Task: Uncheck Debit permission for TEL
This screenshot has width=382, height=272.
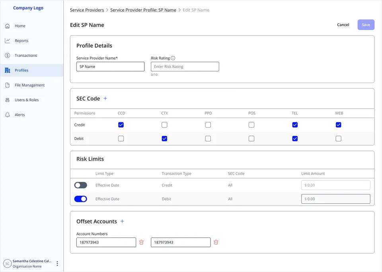Action: (295, 139)
